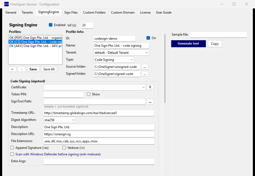This screenshot has height=176, width=255.
Task: Click the Description URL field
Action: (99, 134)
